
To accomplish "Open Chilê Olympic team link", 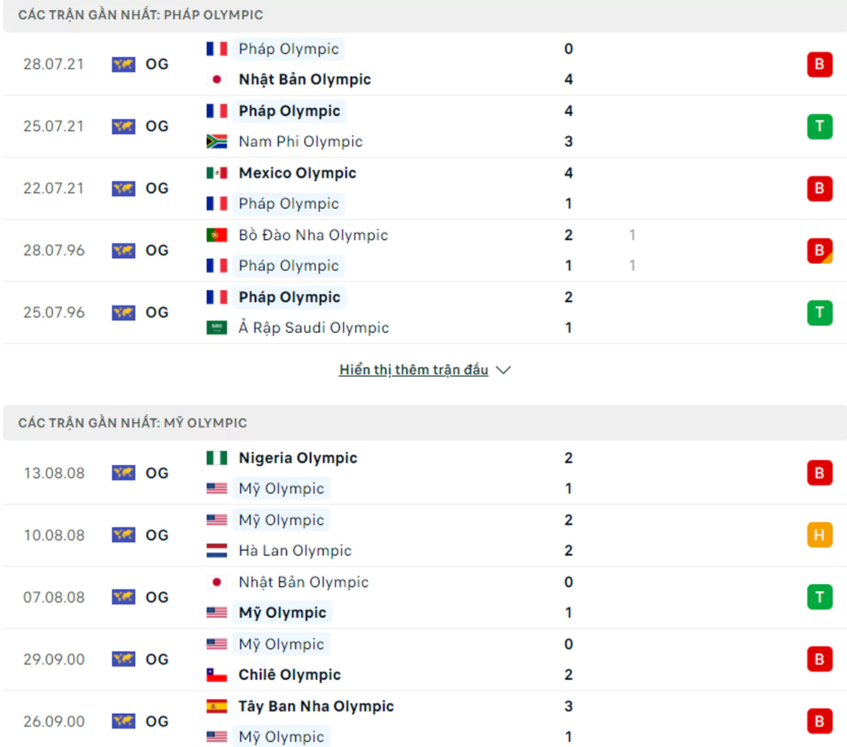I will (289, 675).
